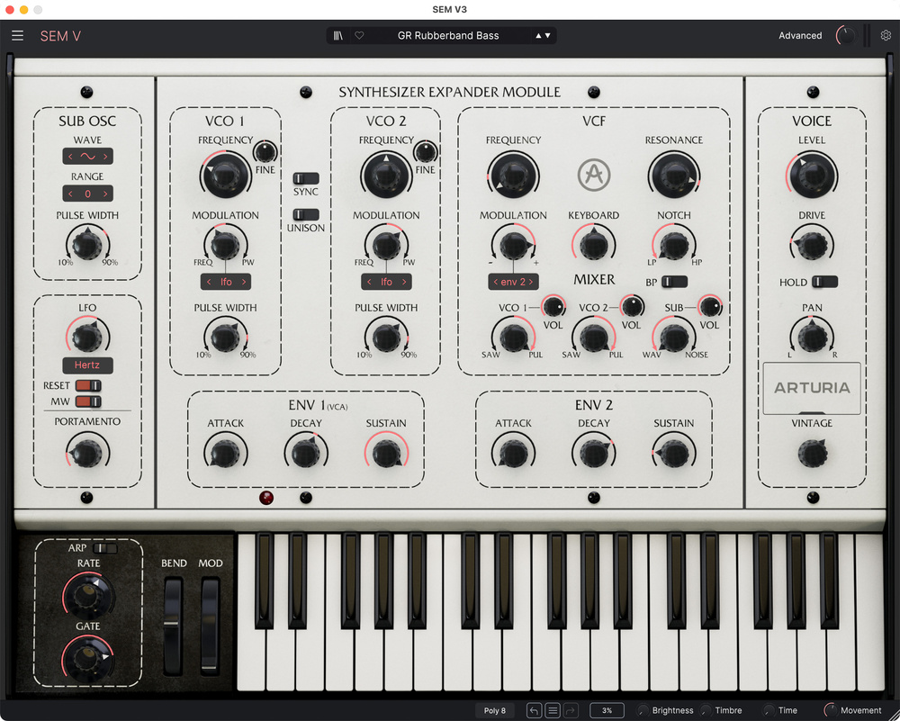Click the undo arrow in bottom bar
This screenshot has height=721, width=900.
pyautogui.click(x=535, y=710)
